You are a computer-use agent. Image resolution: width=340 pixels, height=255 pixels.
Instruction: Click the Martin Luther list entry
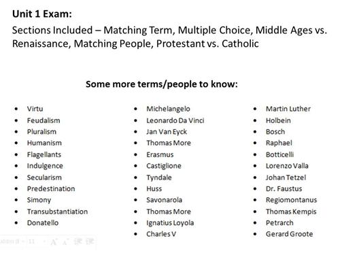[288, 109]
